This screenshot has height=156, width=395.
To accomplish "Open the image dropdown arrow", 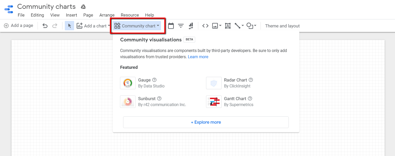I will (220, 26).
